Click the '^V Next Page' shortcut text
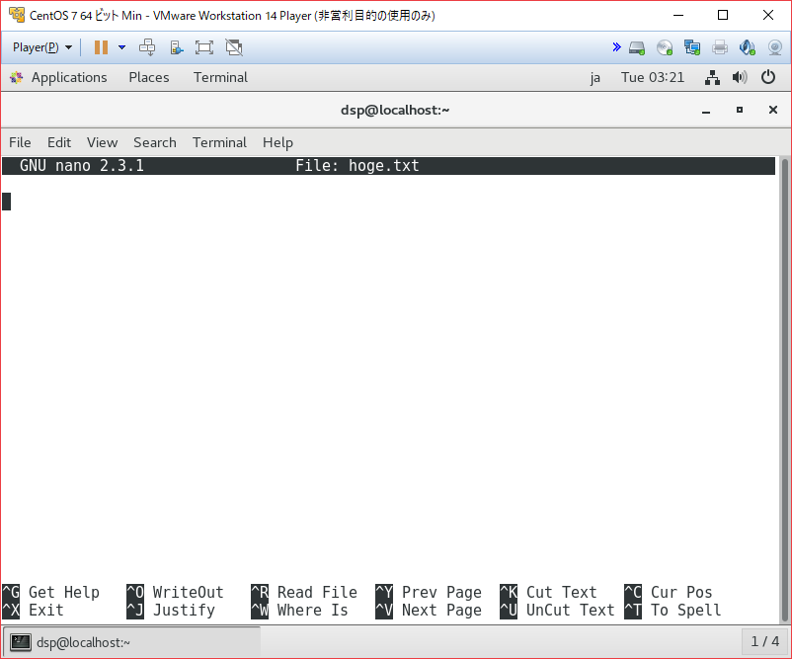The width and height of the screenshot is (792, 659). click(429, 610)
